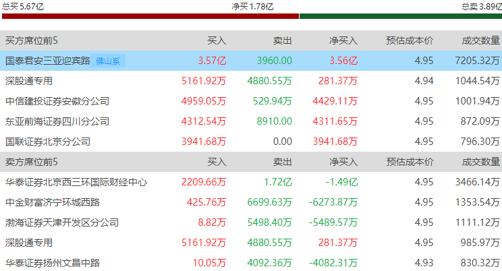Image resolution: width=502 pixels, height=271 pixels.
Task: Click the green total-sell progress bar
Action: [401, 16]
